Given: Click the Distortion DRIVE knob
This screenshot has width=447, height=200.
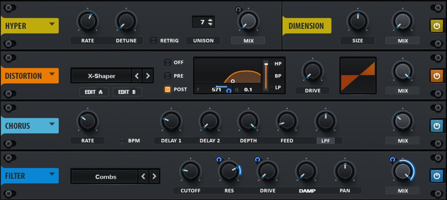Looking at the screenshot, I should click(312, 71).
